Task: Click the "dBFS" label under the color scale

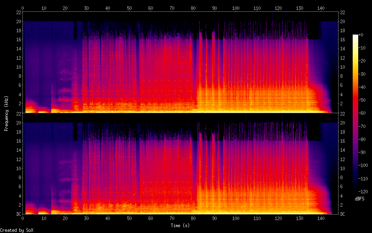Action: (359, 199)
